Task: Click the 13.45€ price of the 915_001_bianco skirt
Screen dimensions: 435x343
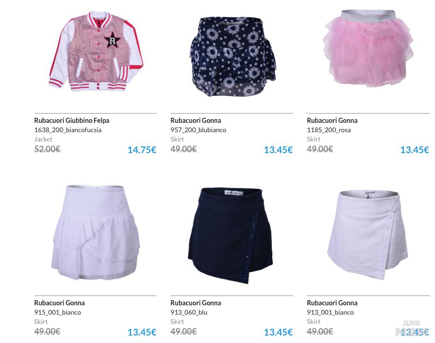Action: click(142, 332)
